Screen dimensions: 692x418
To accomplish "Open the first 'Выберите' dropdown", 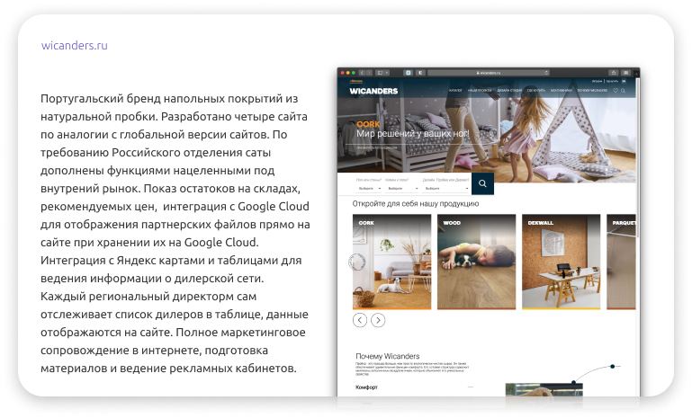I will point(369,188).
